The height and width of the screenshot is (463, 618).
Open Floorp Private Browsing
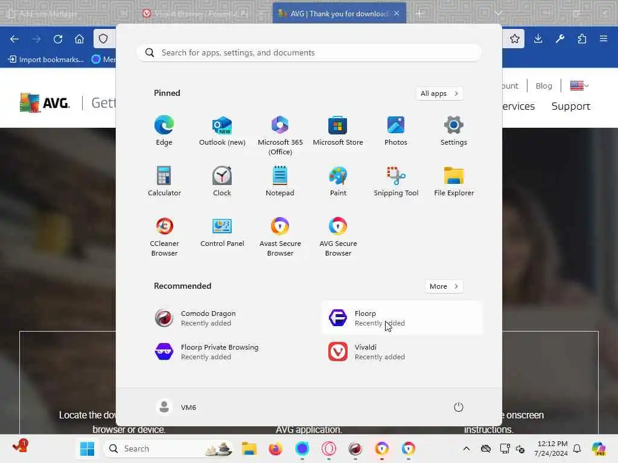pyautogui.click(x=228, y=352)
